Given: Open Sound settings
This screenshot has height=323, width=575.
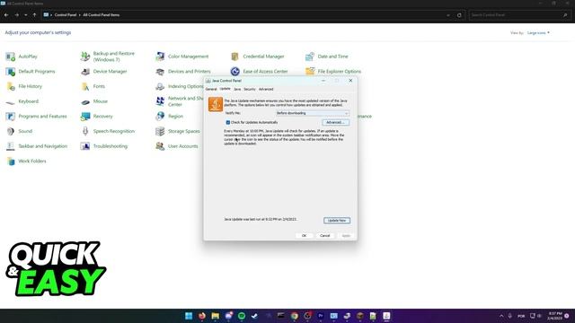Looking at the screenshot, I should [20, 131].
